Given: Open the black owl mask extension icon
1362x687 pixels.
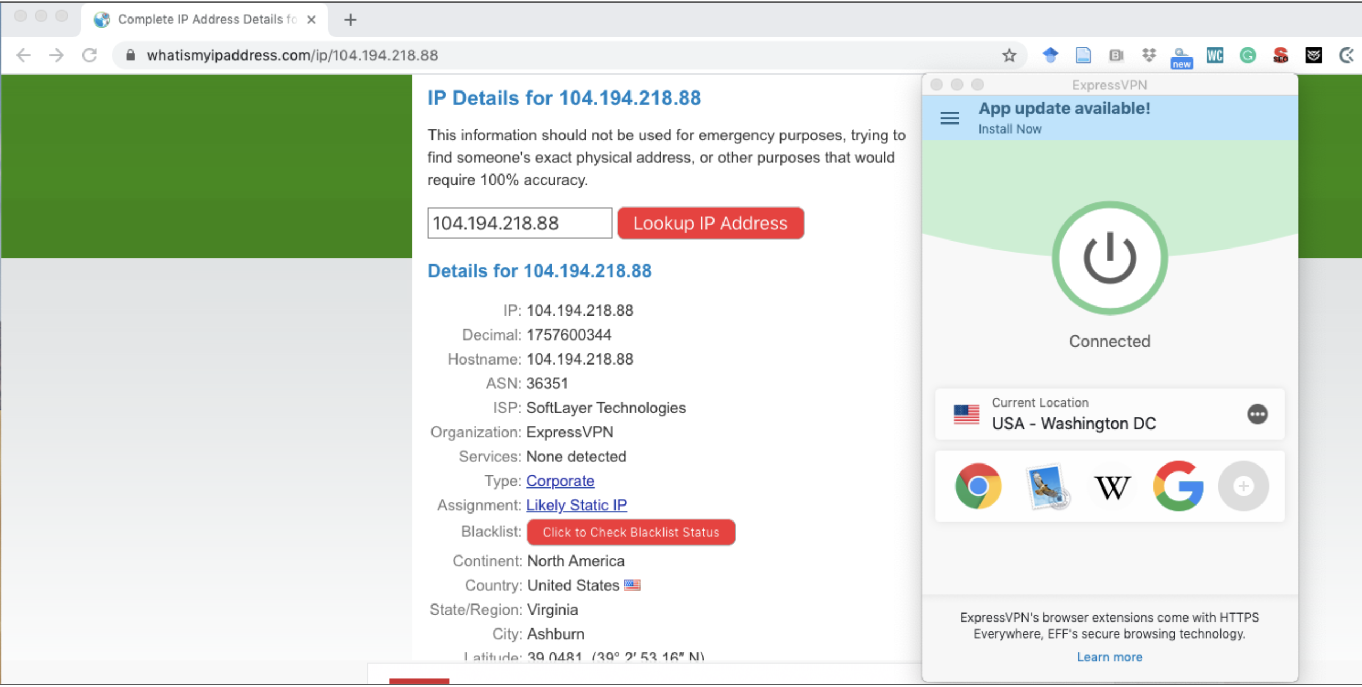Looking at the screenshot, I should coord(1314,55).
